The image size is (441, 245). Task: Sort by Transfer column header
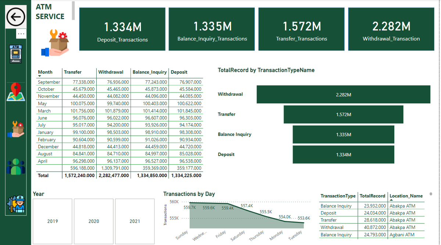(x=73, y=72)
